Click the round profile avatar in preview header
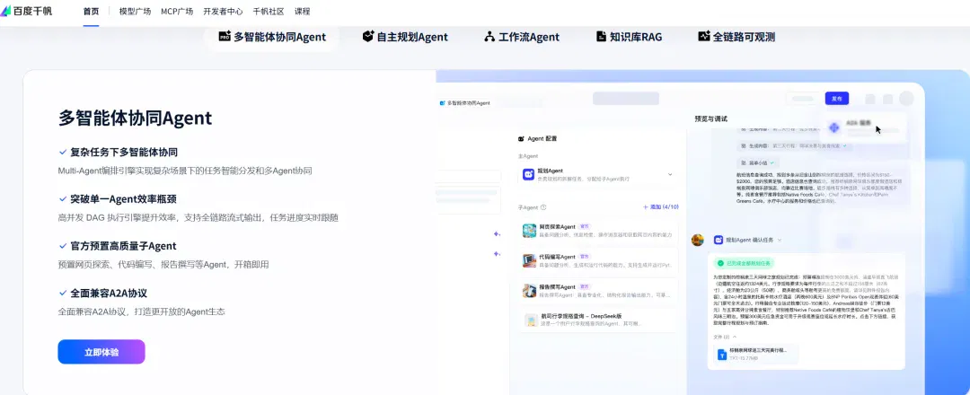This screenshot has width=970, height=395. click(906, 98)
